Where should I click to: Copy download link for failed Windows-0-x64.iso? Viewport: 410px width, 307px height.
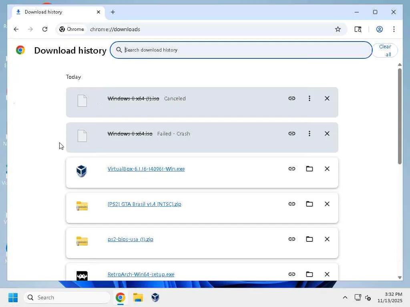point(292,134)
